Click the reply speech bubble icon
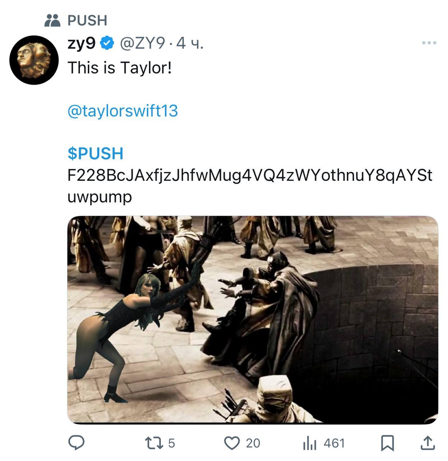The image size is (448, 461). [x=76, y=443]
